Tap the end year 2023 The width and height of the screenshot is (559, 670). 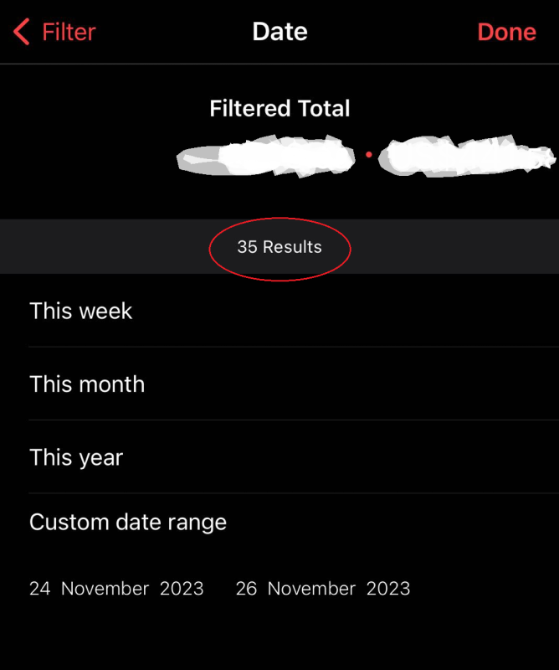(x=388, y=589)
